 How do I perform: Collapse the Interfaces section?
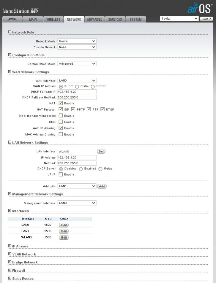pos(10,211)
